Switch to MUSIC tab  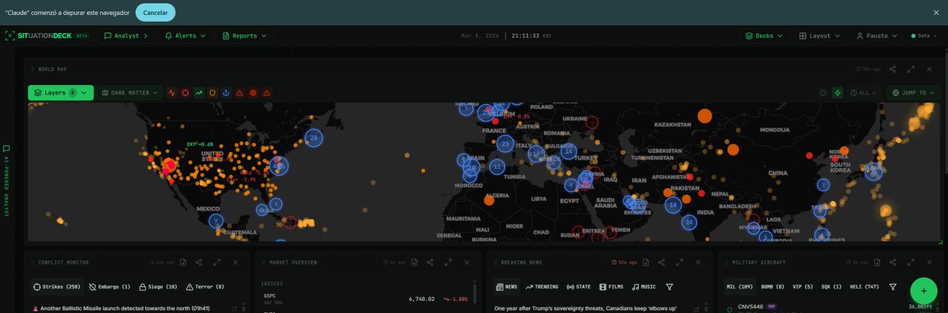click(x=644, y=287)
